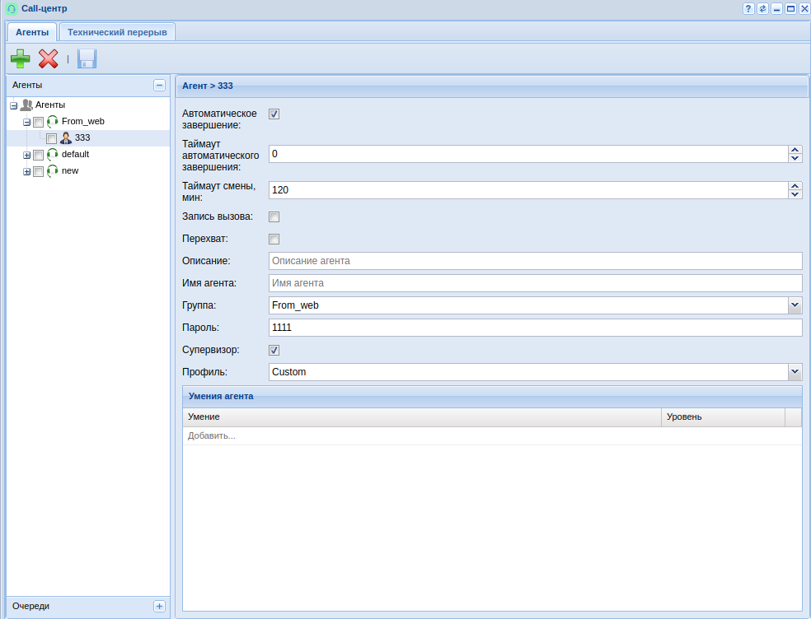Click the Агенты root group people icon
The width and height of the screenshot is (811, 619).
click(x=26, y=105)
